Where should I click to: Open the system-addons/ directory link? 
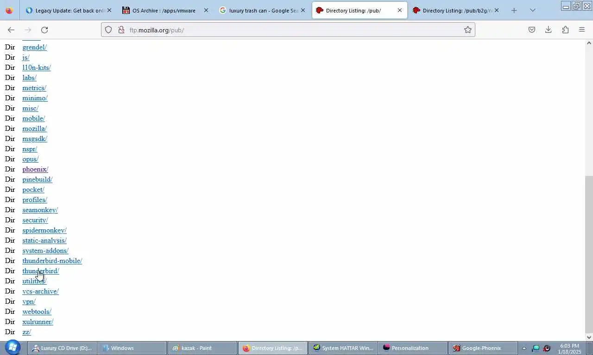[x=45, y=251]
